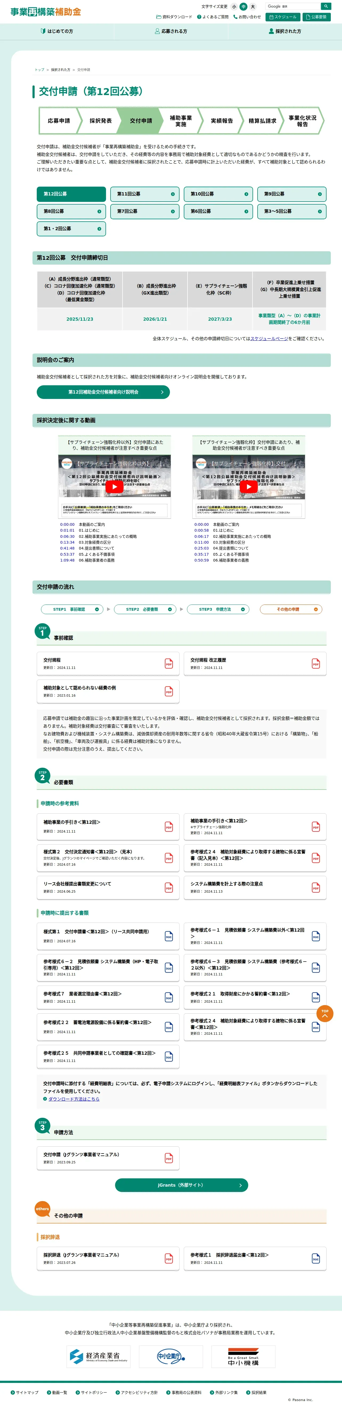Open PDF icon for 補助対象として認められない経費の例
The image size is (342, 1408).
169,691
